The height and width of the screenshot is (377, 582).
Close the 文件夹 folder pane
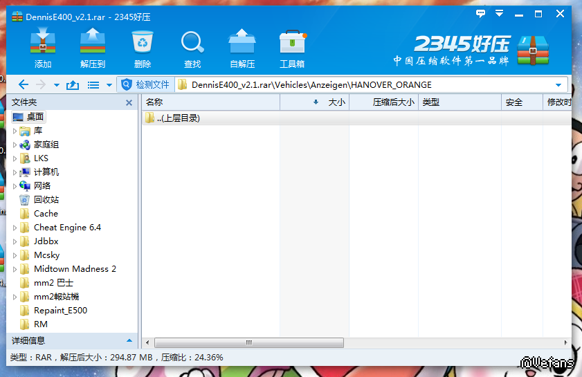coord(129,102)
